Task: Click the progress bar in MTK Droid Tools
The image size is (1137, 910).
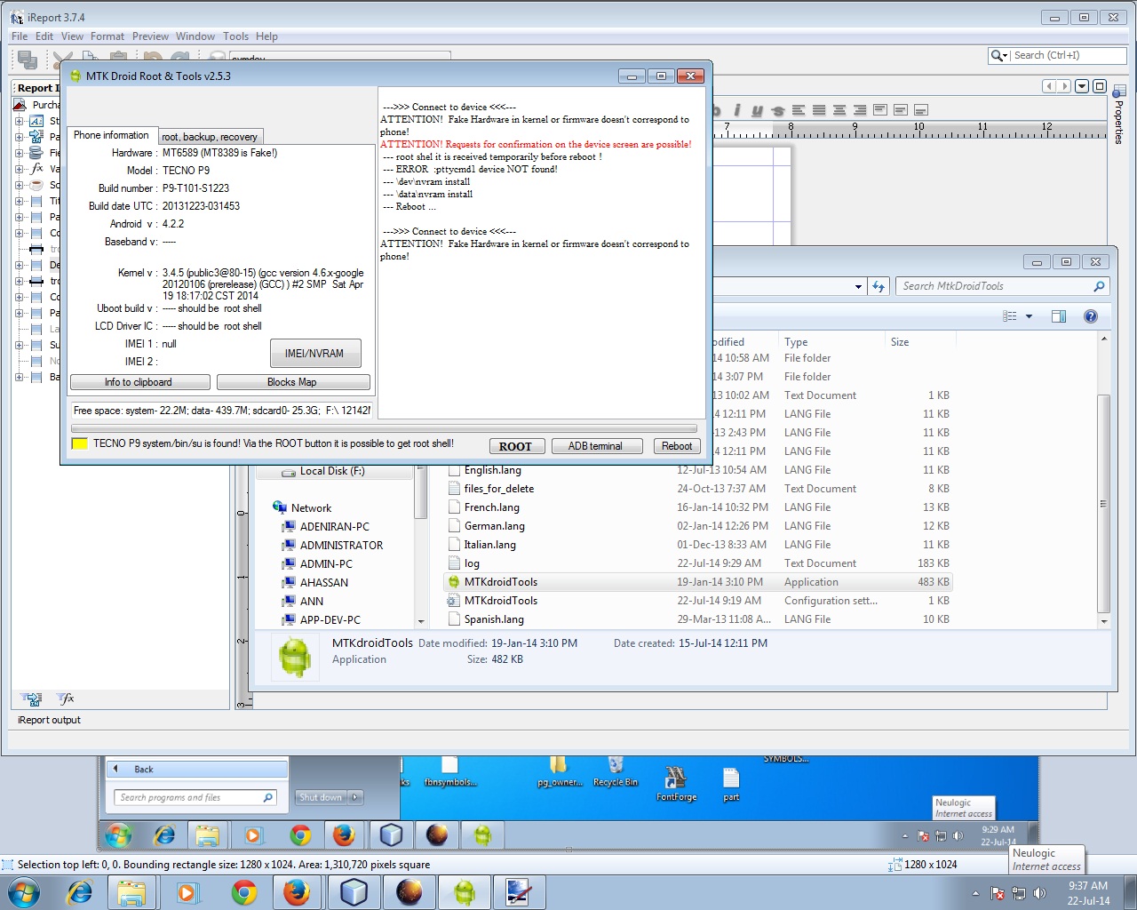Action: point(385,427)
